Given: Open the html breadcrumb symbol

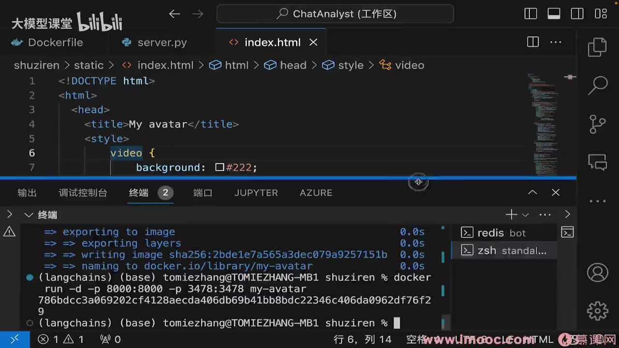Looking at the screenshot, I should (229, 65).
